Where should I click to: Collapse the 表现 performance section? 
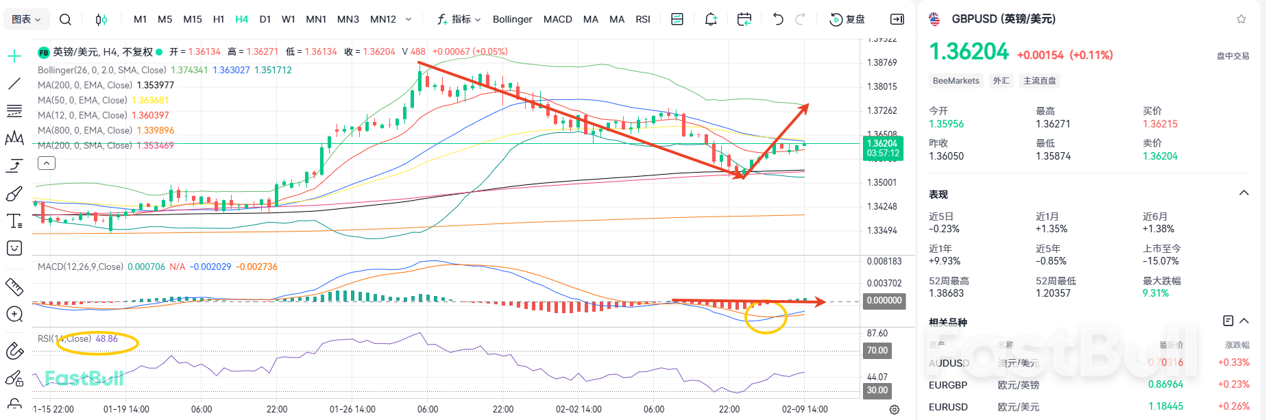tap(1243, 193)
